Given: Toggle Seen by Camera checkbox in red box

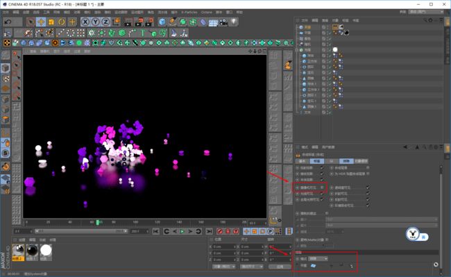Looking at the screenshot, I should point(323,187).
